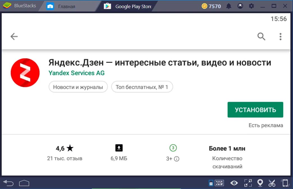Select the Google Play Store tab
The height and width of the screenshot is (189, 293).
(x=128, y=6)
